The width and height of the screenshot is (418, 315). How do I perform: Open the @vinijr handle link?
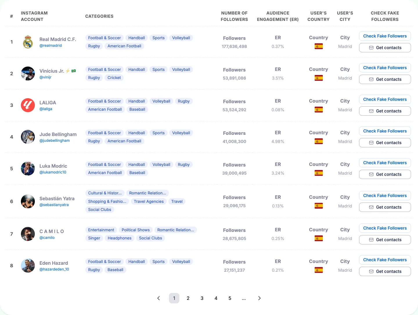[45, 77]
